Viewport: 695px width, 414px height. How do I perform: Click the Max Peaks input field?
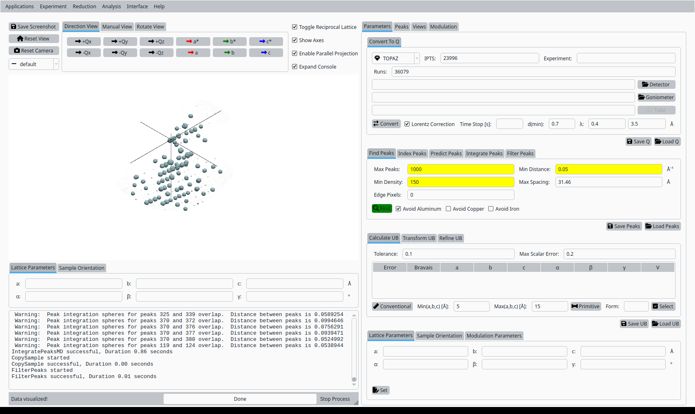click(x=460, y=169)
